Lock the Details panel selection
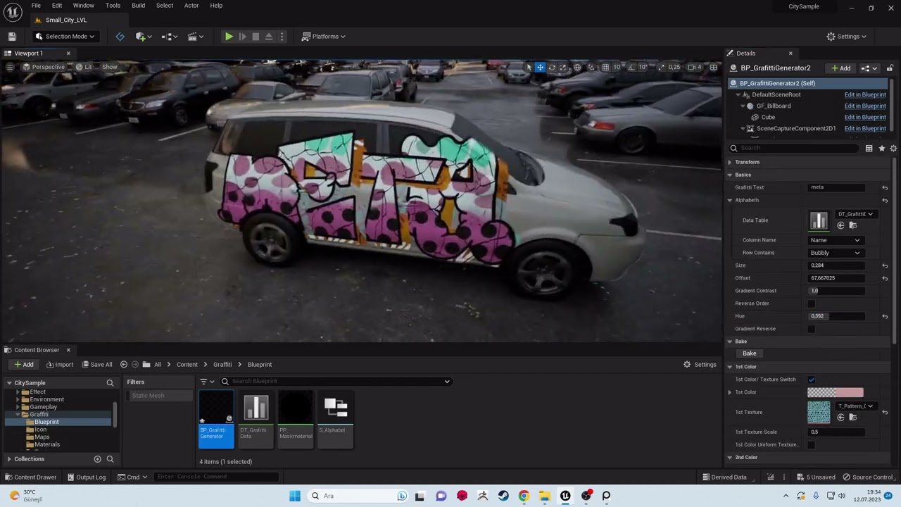Viewport: 901px width, 507px height. point(890,68)
